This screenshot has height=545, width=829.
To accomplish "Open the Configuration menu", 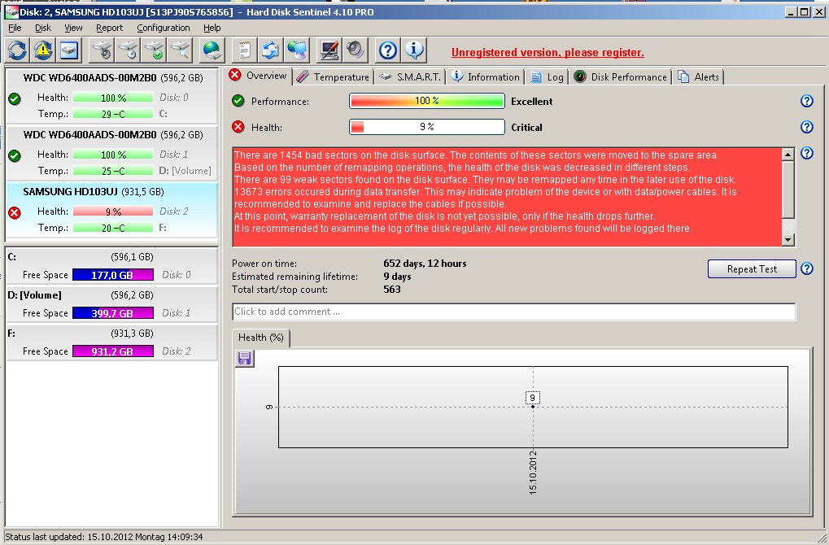I will coord(164,28).
